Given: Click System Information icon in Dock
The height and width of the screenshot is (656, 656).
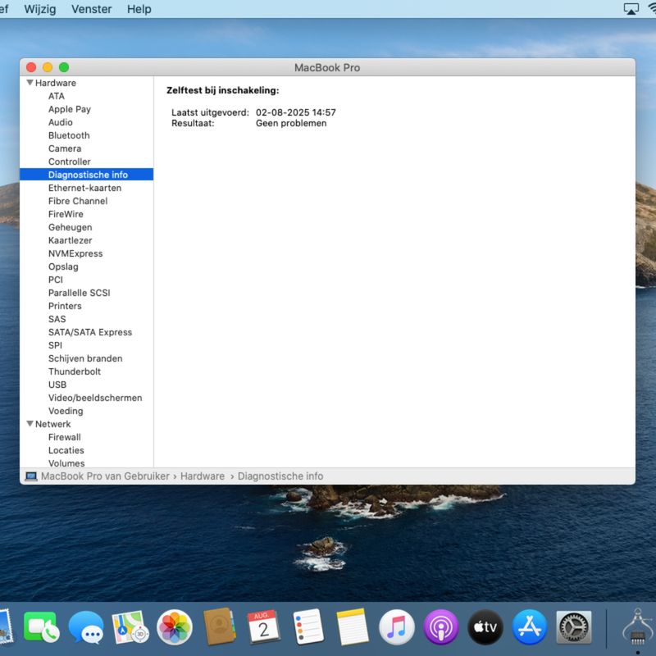Looking at the screenshot, I should click(639, 627).
